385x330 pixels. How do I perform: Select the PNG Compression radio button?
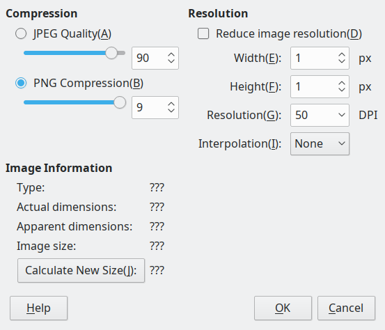click(x=21, y=83)
